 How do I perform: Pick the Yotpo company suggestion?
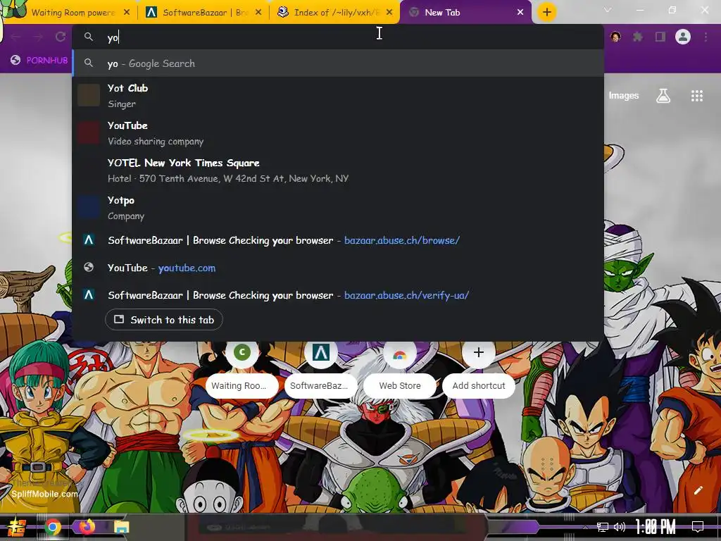338,208
